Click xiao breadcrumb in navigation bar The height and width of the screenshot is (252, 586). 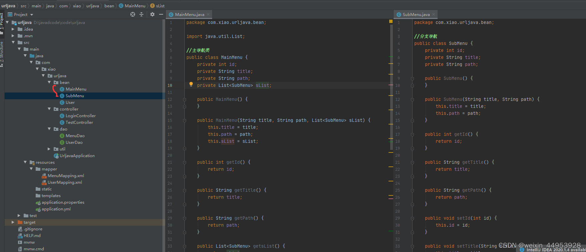(x=77, y=6)
